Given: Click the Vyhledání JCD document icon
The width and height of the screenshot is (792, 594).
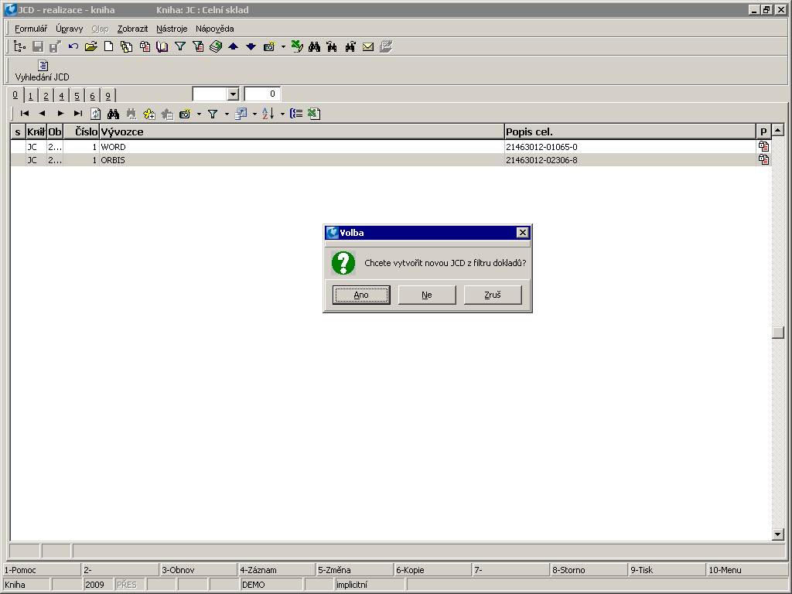Looking at the screenshot, I should pyautogui.click(x=43, y=65).
